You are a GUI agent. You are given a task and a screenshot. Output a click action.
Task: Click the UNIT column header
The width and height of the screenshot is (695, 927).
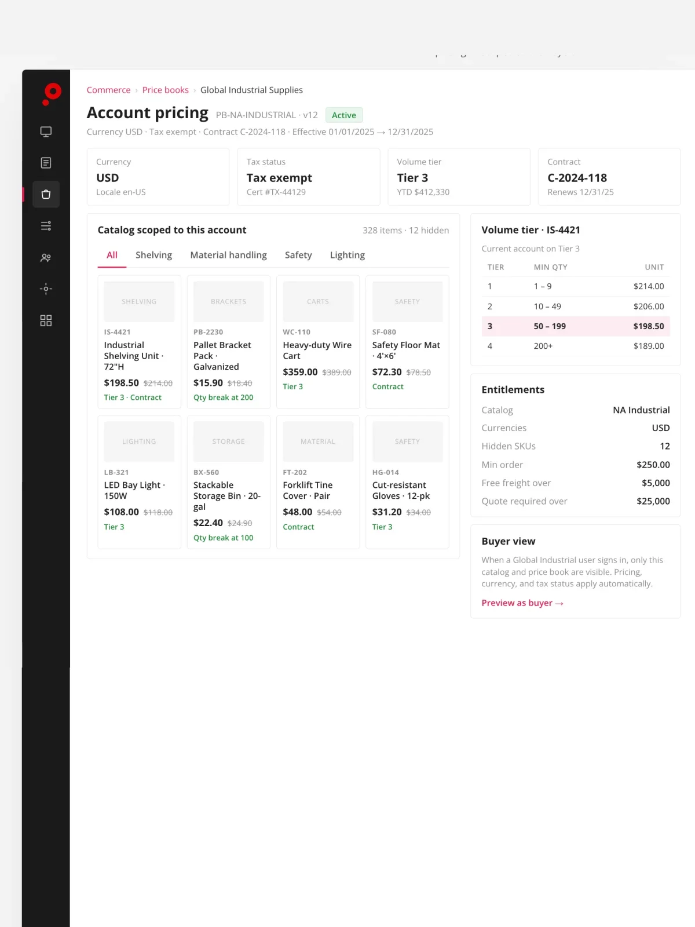(654, 267)
